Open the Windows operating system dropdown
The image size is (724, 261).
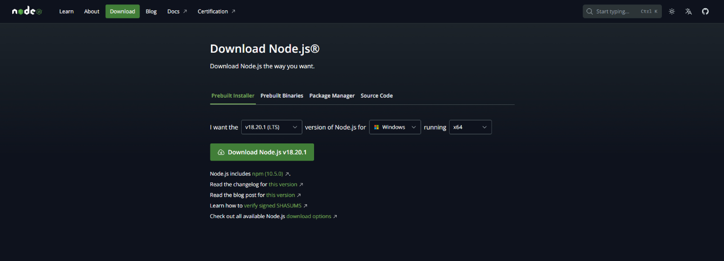click(395, 127)
